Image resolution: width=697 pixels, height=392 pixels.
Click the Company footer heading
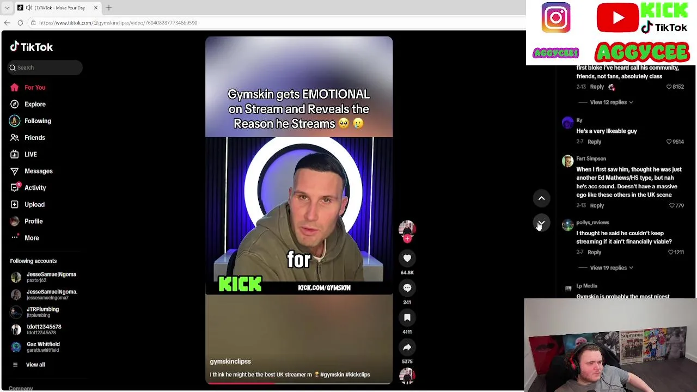click(x=21, y=388)
